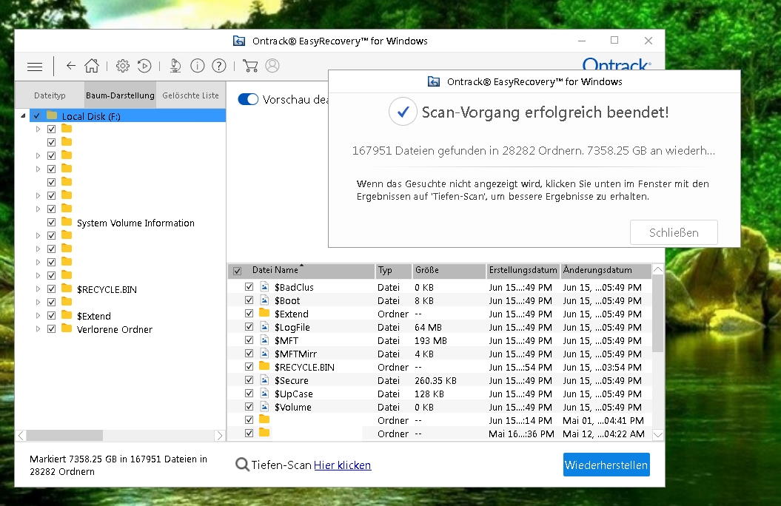Screen dimensions: 781x506
Task: Uncheck System Volume Information checkbox
Action: coord(51,223)
